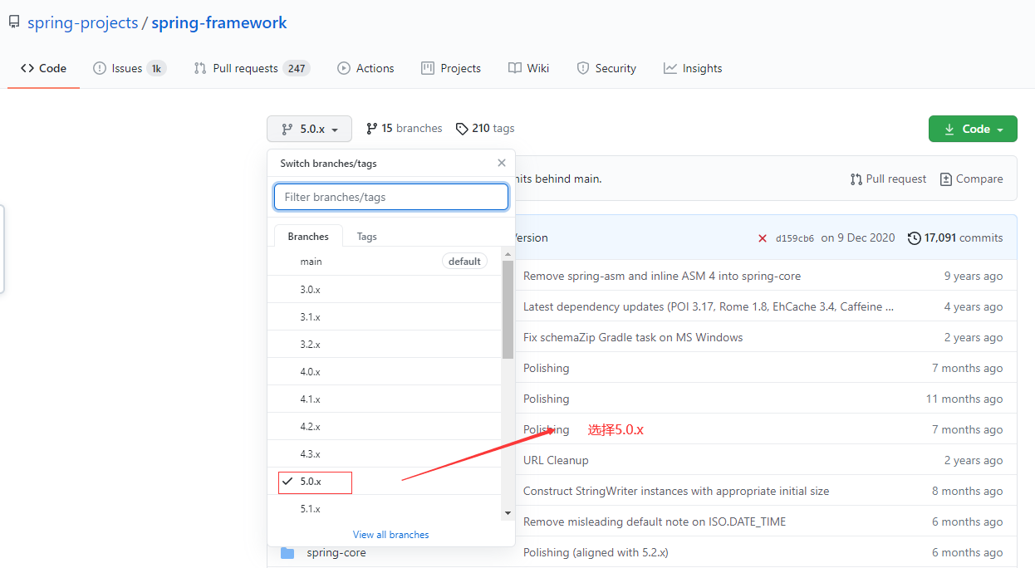Expand the 5.0.x branch selector dropdown
Screen dimensions: 1035x568
[x=309, y=129]
